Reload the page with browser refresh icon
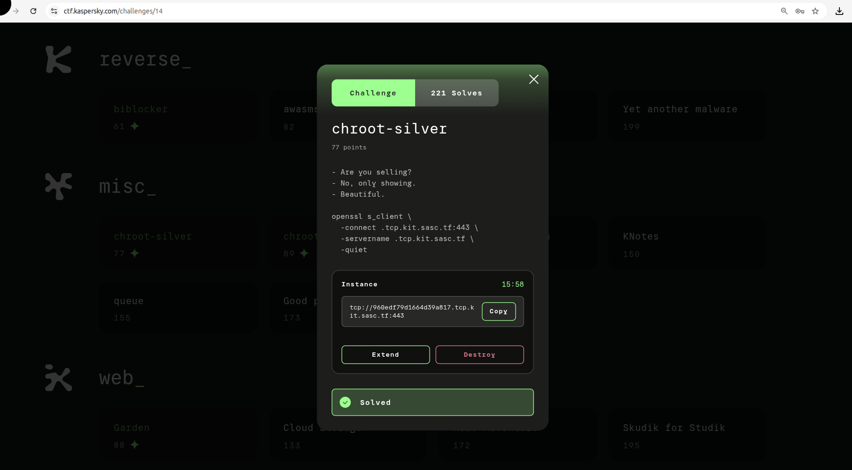Screen dimensions: 852x470 point(33,11)
